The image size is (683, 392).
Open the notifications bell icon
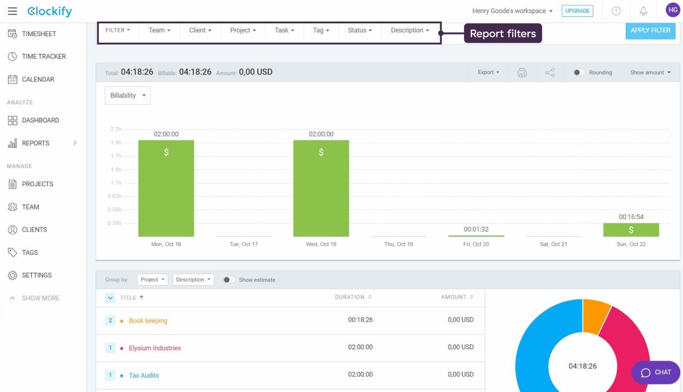pos(643,11)
